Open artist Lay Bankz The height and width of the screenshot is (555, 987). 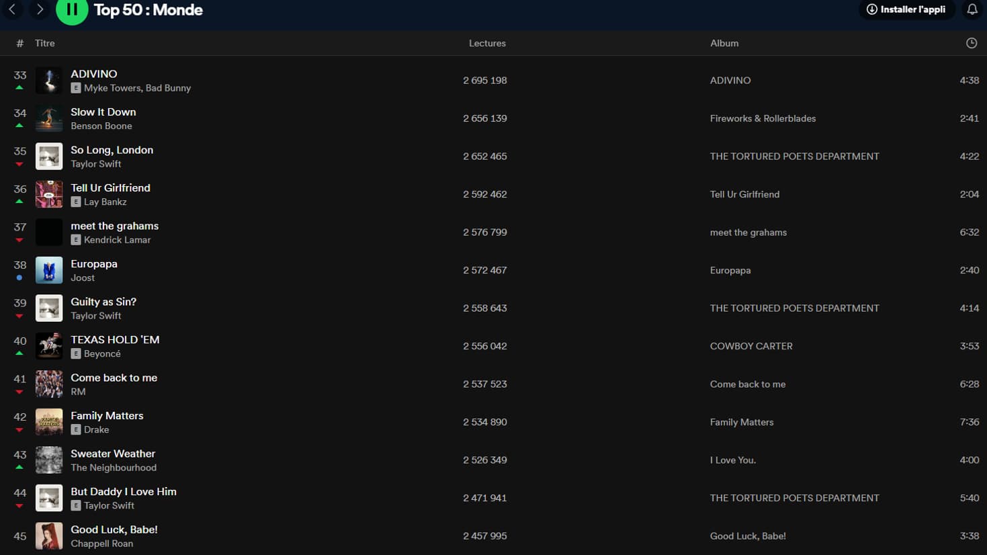tap(105, 202)
